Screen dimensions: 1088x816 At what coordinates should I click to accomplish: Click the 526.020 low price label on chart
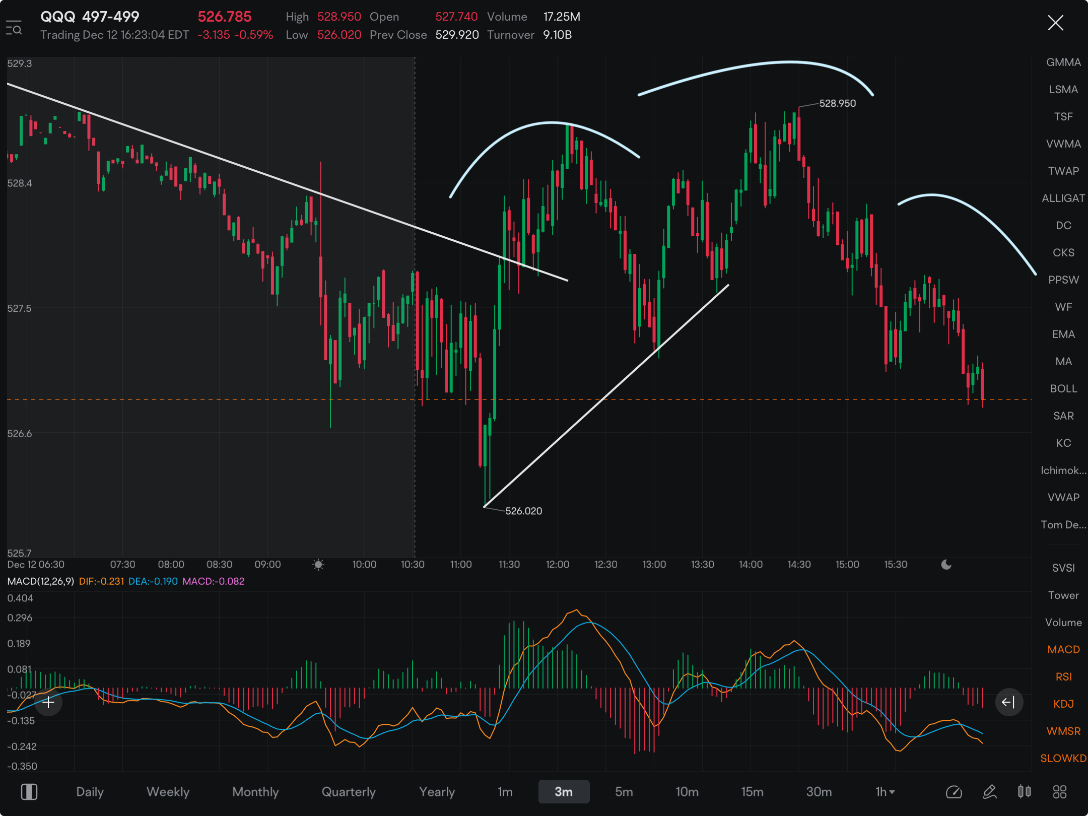(524, 511)
